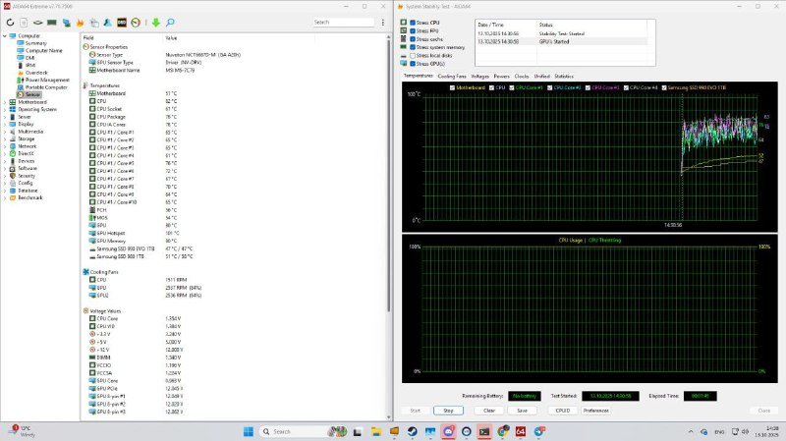This screenshot has height=441, width=786.
Task: Click the GPU Hotspot temperature row
Action: [136, 233]
